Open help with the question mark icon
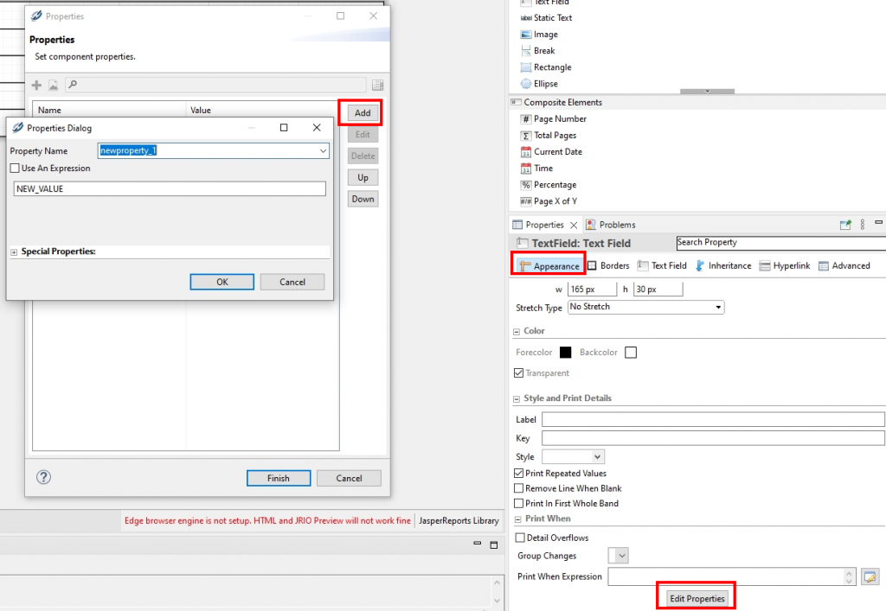This screenshot has height=611, width=886. [43, 477]
